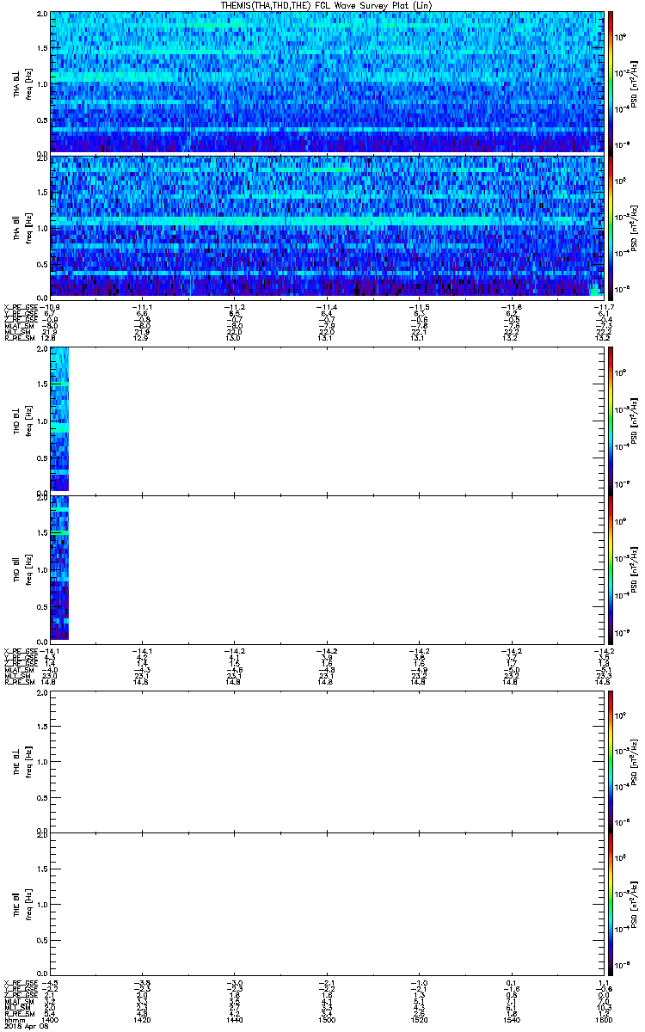Click the '1500' time tick label
This screenshot has height=1032, width=645.
click(x=326, y=1018)
